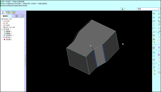Select the Sketch tool icon
This screenshot has height=92, width=161.
[x=154, y=18]
